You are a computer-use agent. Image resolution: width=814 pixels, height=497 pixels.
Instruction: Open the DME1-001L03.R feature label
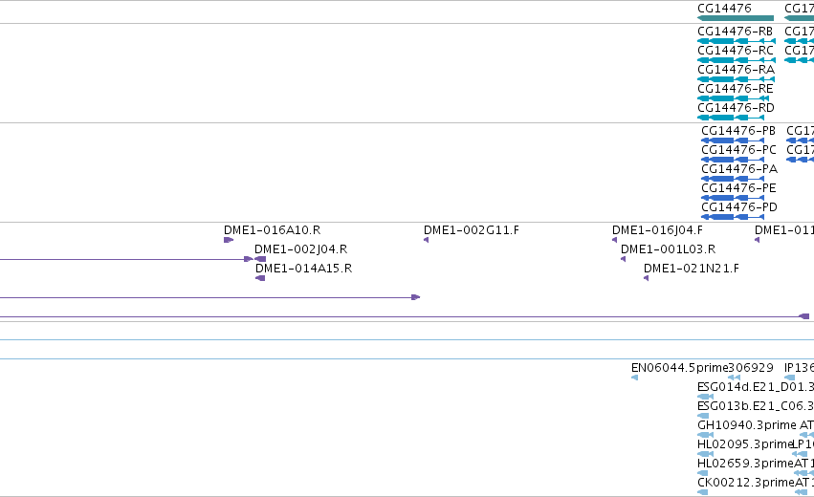tap(668, 249)
